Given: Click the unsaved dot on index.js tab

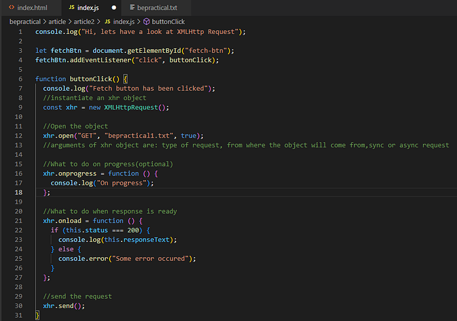Looking at the screenshot, I should click(114, 8).
